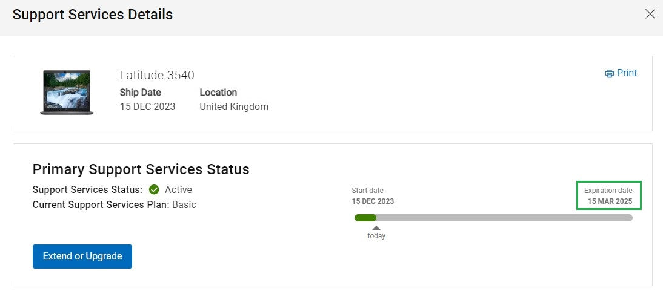Image resolution: width=663 pixels, height=297 pixels.
Task: Click the green Active status checkmark icon
Action: [x=155, y=190]
